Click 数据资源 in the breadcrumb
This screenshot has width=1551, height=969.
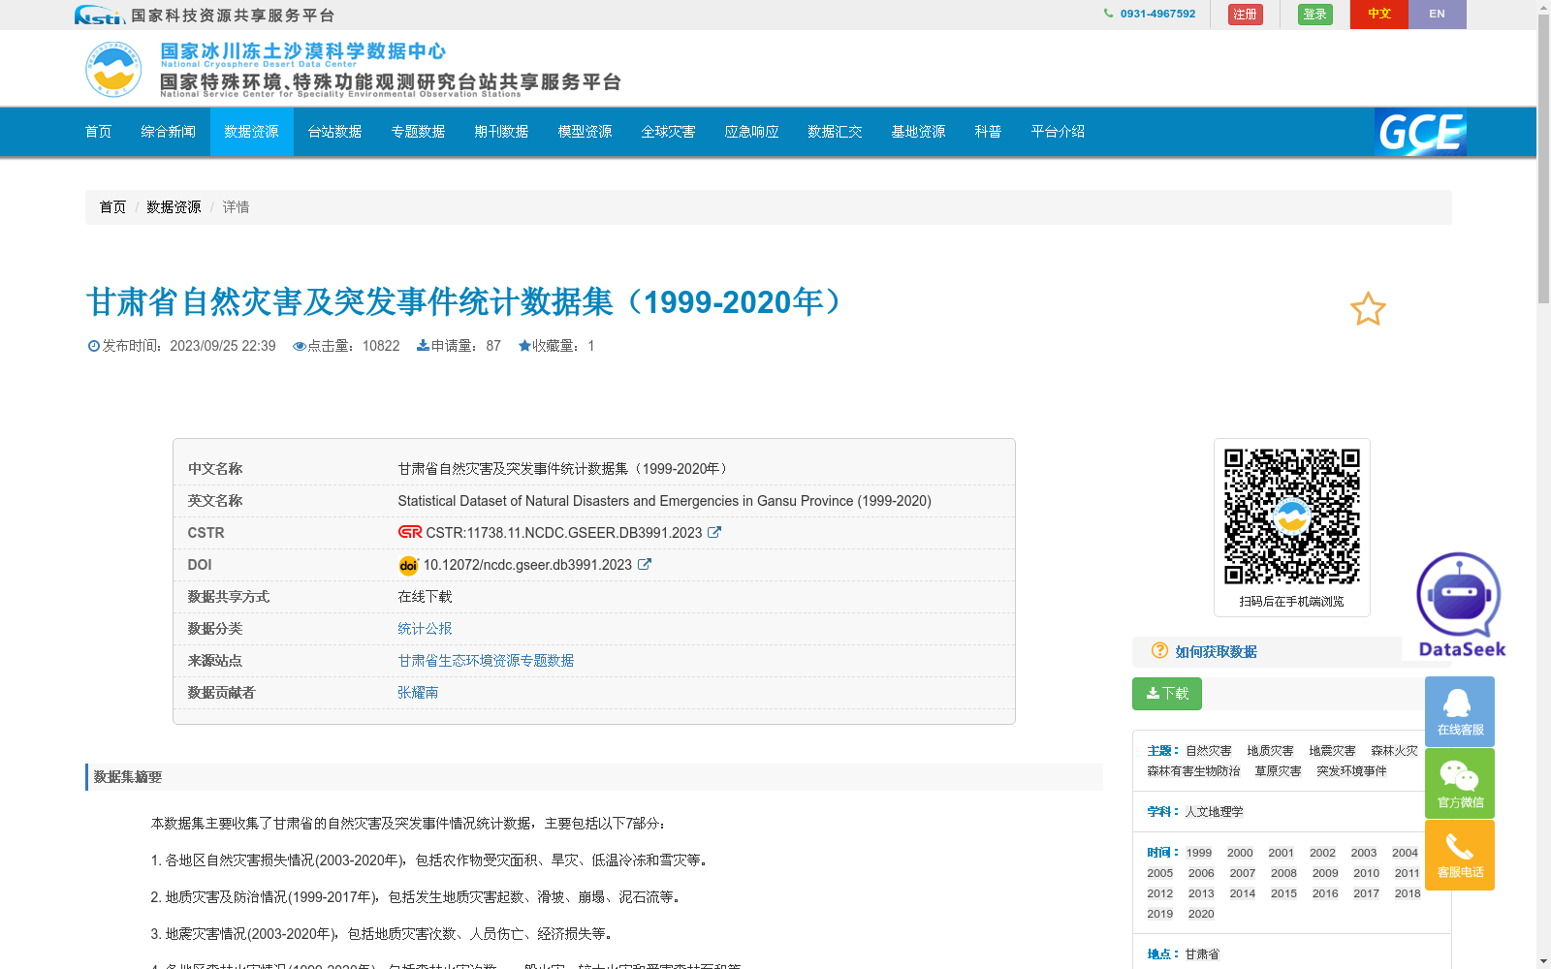(x=174, y=207)
